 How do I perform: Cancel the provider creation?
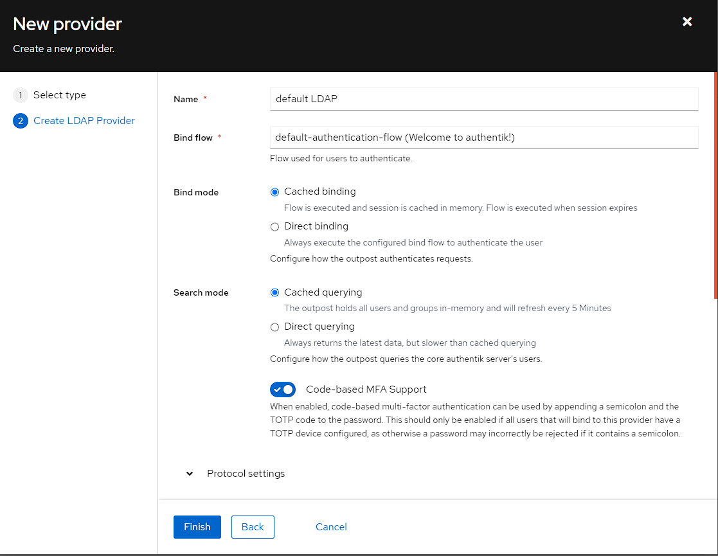tap(331, 527)
